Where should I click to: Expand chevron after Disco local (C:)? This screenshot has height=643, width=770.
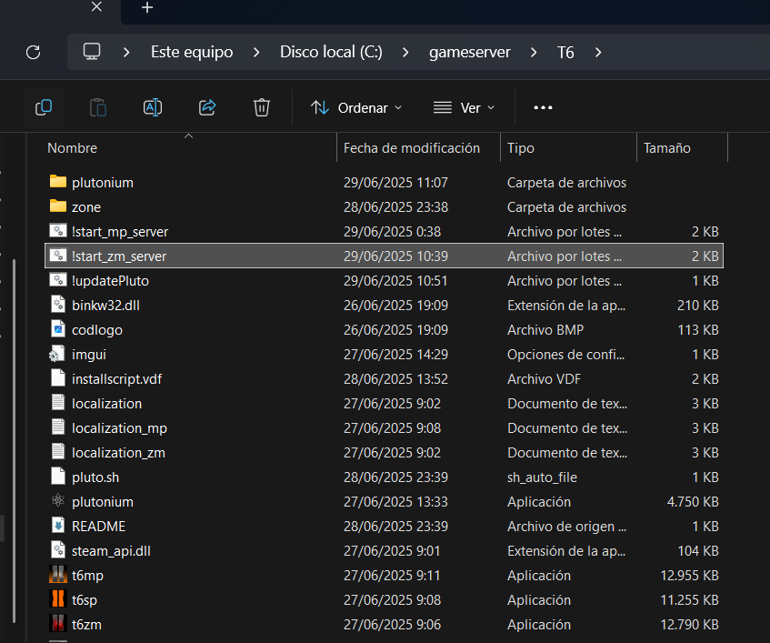click(x=405, y=52)
